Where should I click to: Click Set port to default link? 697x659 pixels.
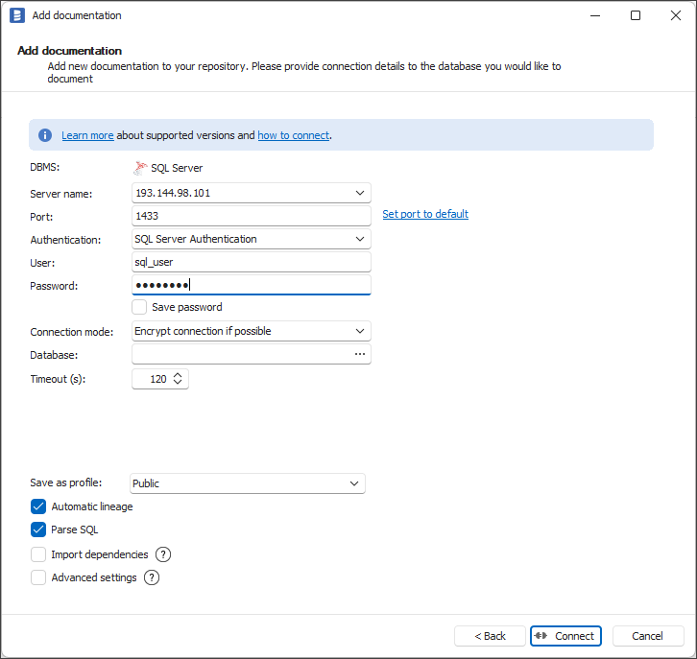(425, 214)
